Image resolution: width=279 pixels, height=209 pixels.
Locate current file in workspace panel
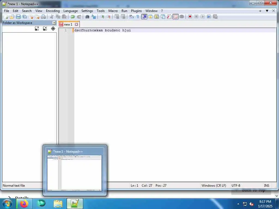[x=53, y=29]
